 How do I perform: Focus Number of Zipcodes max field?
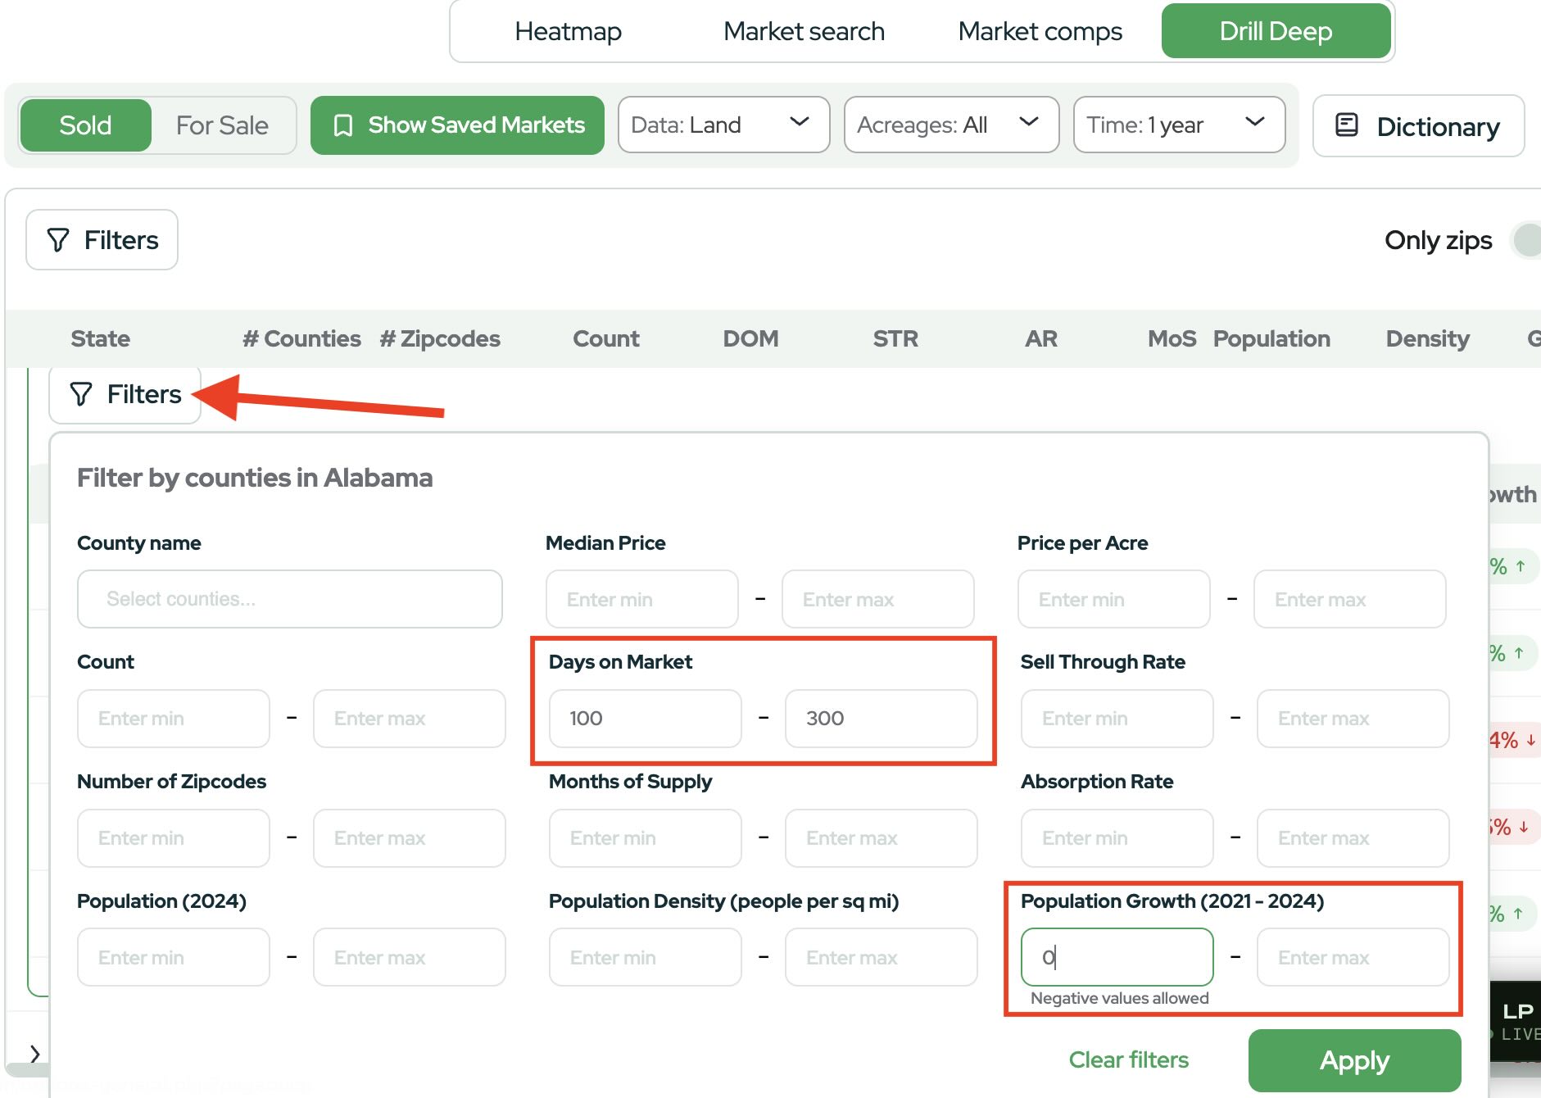(410, 838)
